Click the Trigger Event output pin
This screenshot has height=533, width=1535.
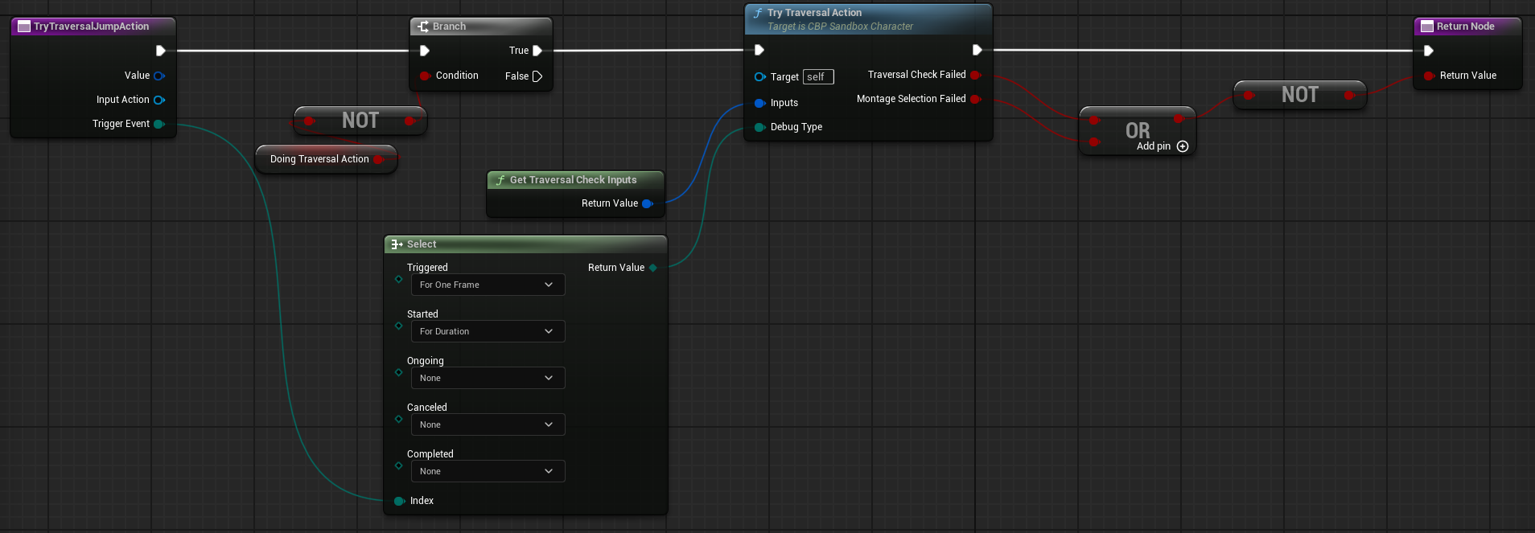click(158, 124)
